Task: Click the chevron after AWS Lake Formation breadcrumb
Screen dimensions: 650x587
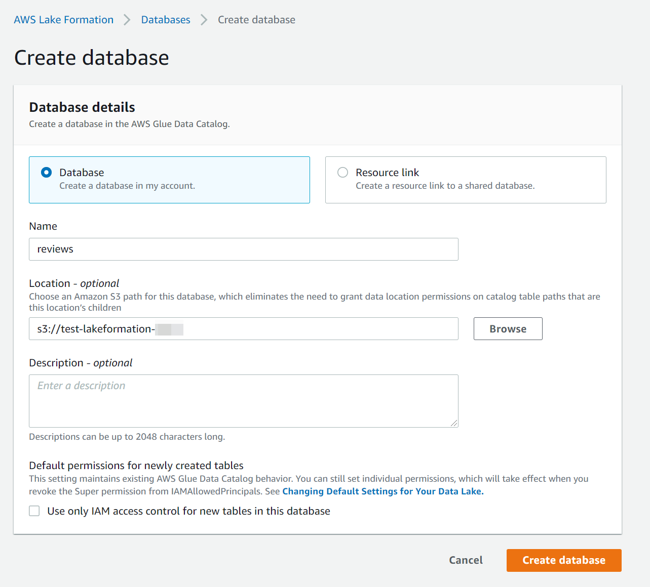Action: pos(126,20)
